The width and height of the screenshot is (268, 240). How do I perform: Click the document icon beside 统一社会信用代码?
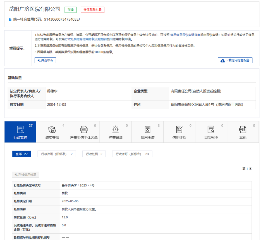pos(10,20)
